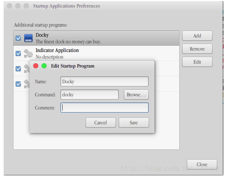Click the Remove button
The height and width of the screenshot is (177, 227).
coord(197,49)
